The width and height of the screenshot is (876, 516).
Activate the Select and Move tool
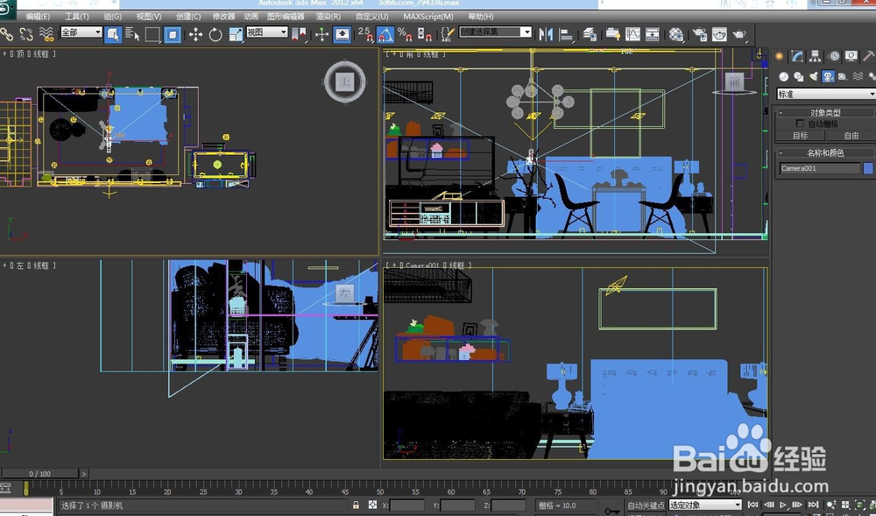coord(194,34)
